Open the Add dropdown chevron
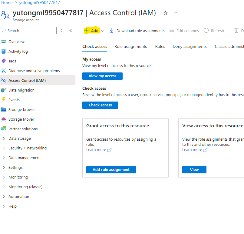This screenshot has height=234, width=244. (x=103, y=31)
